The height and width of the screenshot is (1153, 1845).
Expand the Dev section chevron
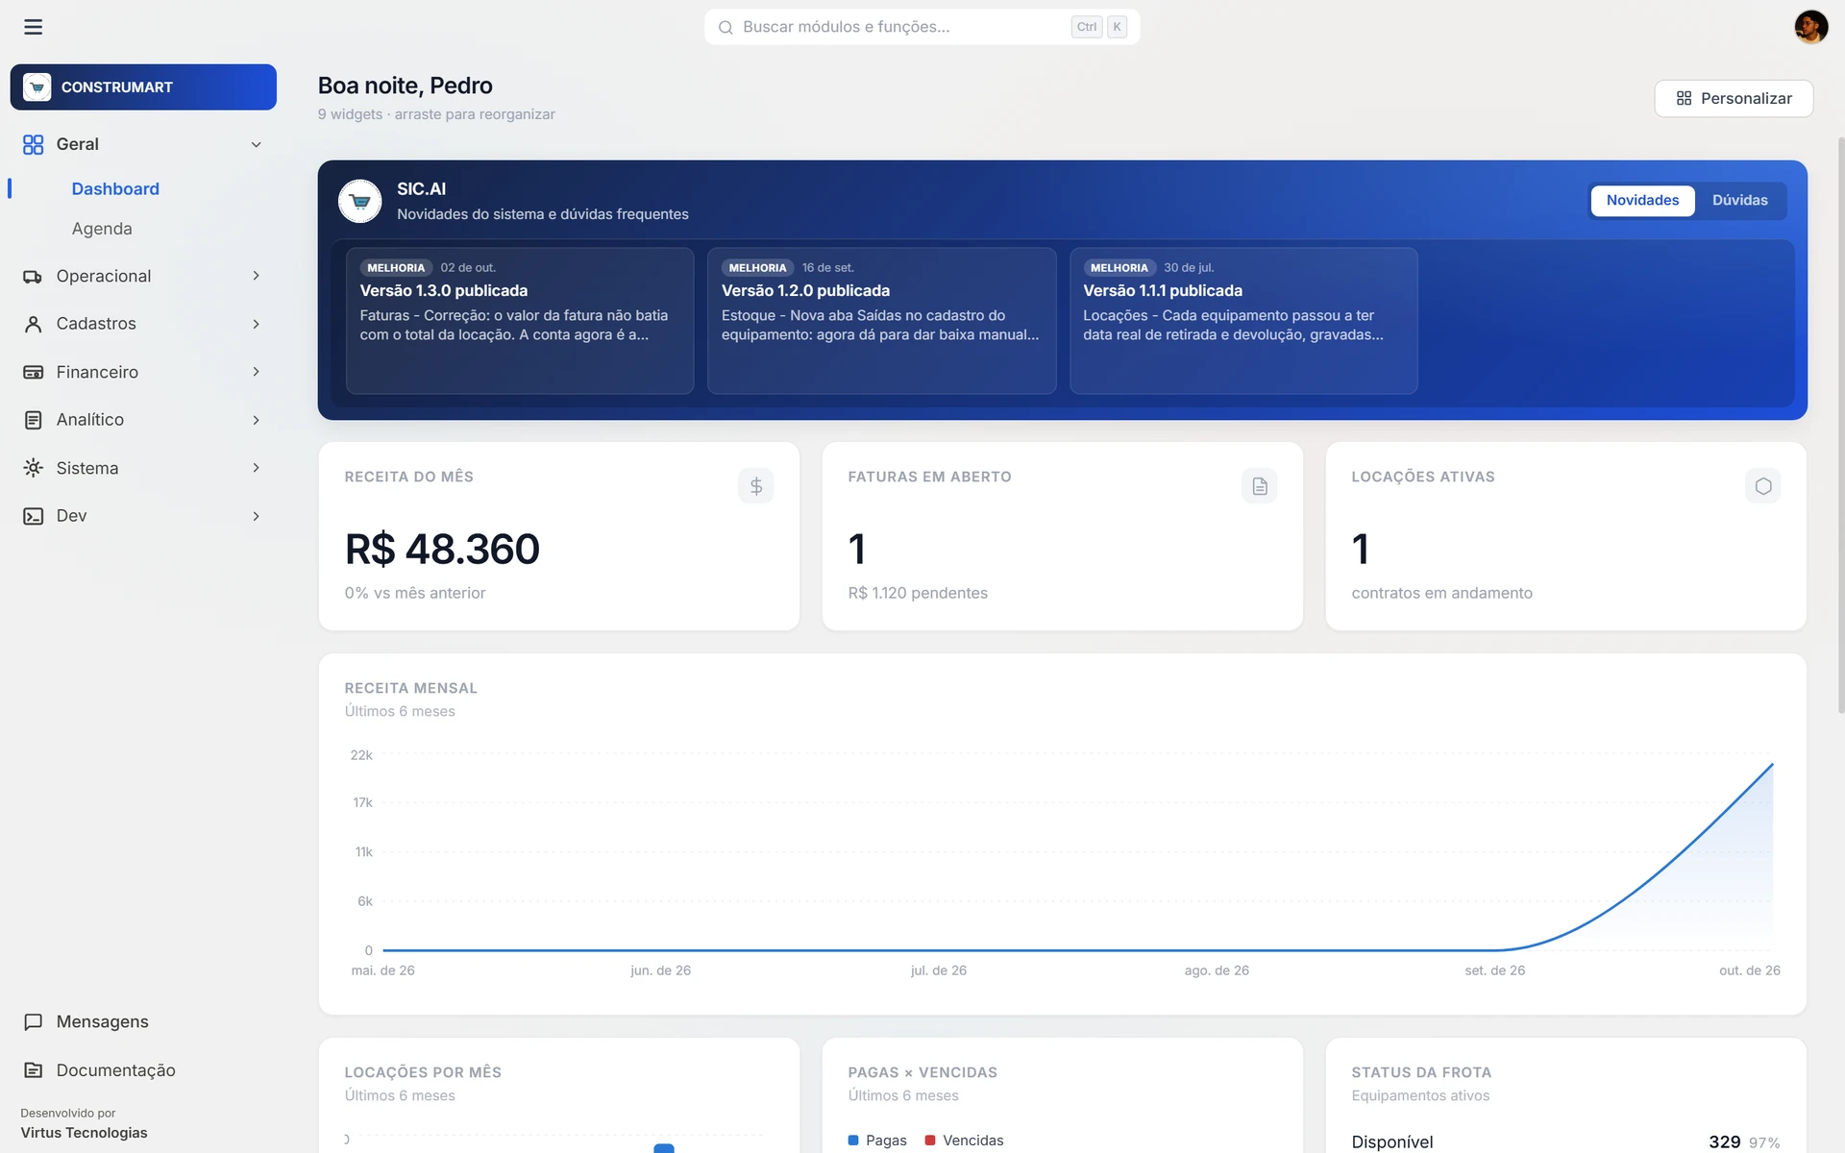click(x=256, y=516)
